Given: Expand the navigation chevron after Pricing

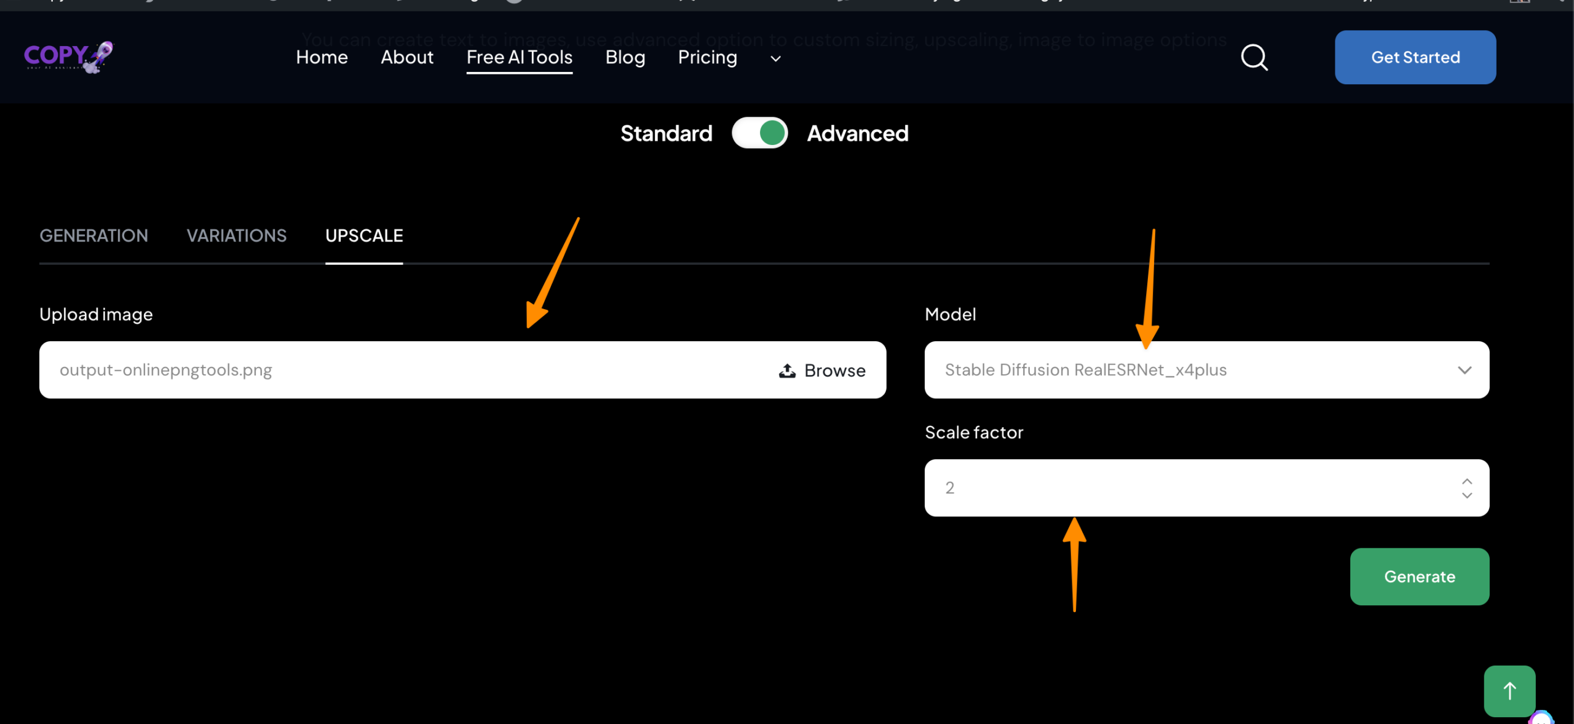Looking at the screenshot, I should pyautogui.click(x=775, y=59).
